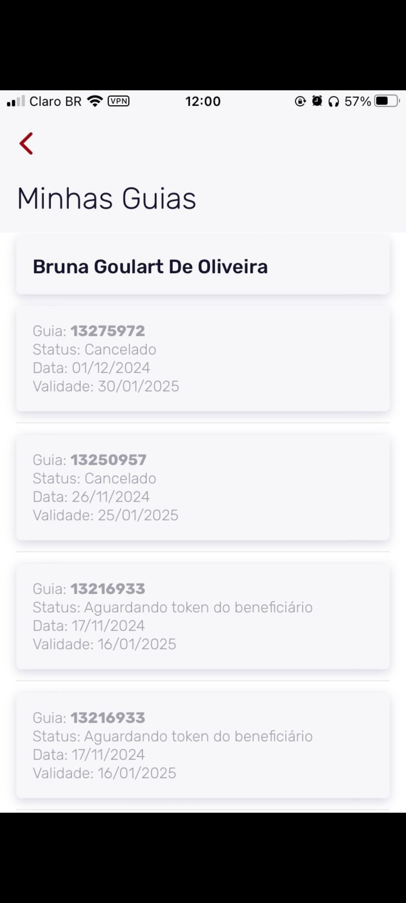This screenshot has width=406, height=903.
Task: Tap the 12:00 clock in status bar
Action: 203,101
